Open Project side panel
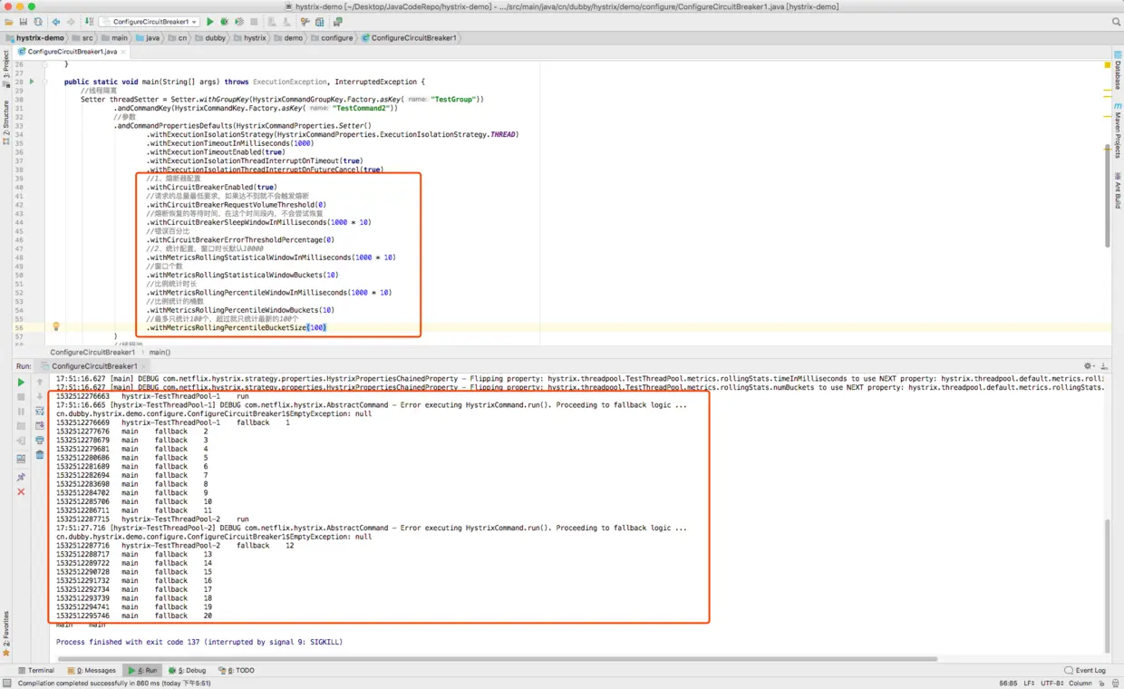 pos(5,71)
